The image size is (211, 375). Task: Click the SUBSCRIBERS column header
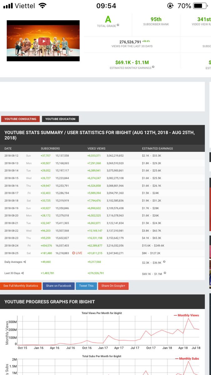50,148
